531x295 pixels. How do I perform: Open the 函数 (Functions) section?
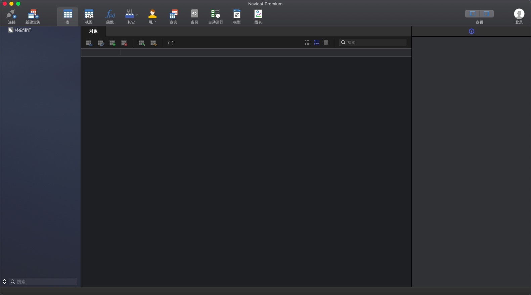110,16
